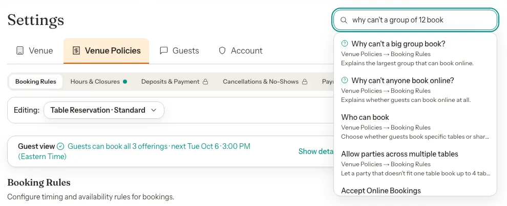The image size is (507, 206).
Task: Click help icon beside 'Why can't anyone book online?'
Action: click(345, 80)
